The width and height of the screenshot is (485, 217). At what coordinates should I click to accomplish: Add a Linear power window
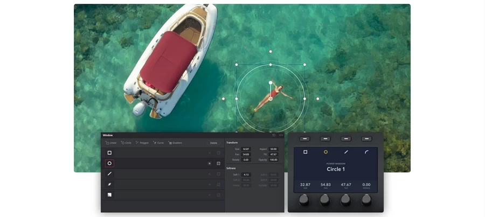(x=111, y=143)
